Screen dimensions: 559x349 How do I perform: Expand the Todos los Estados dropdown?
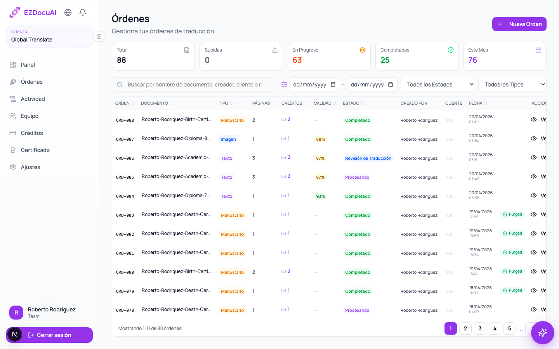(438, 85)
